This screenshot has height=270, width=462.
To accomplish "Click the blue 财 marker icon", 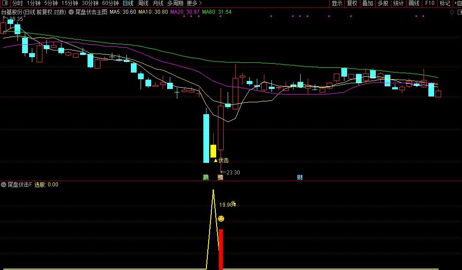I will [300, 177].
